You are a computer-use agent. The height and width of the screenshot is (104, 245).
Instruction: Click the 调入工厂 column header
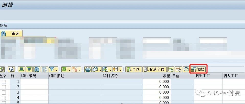(x=234, y=76)
